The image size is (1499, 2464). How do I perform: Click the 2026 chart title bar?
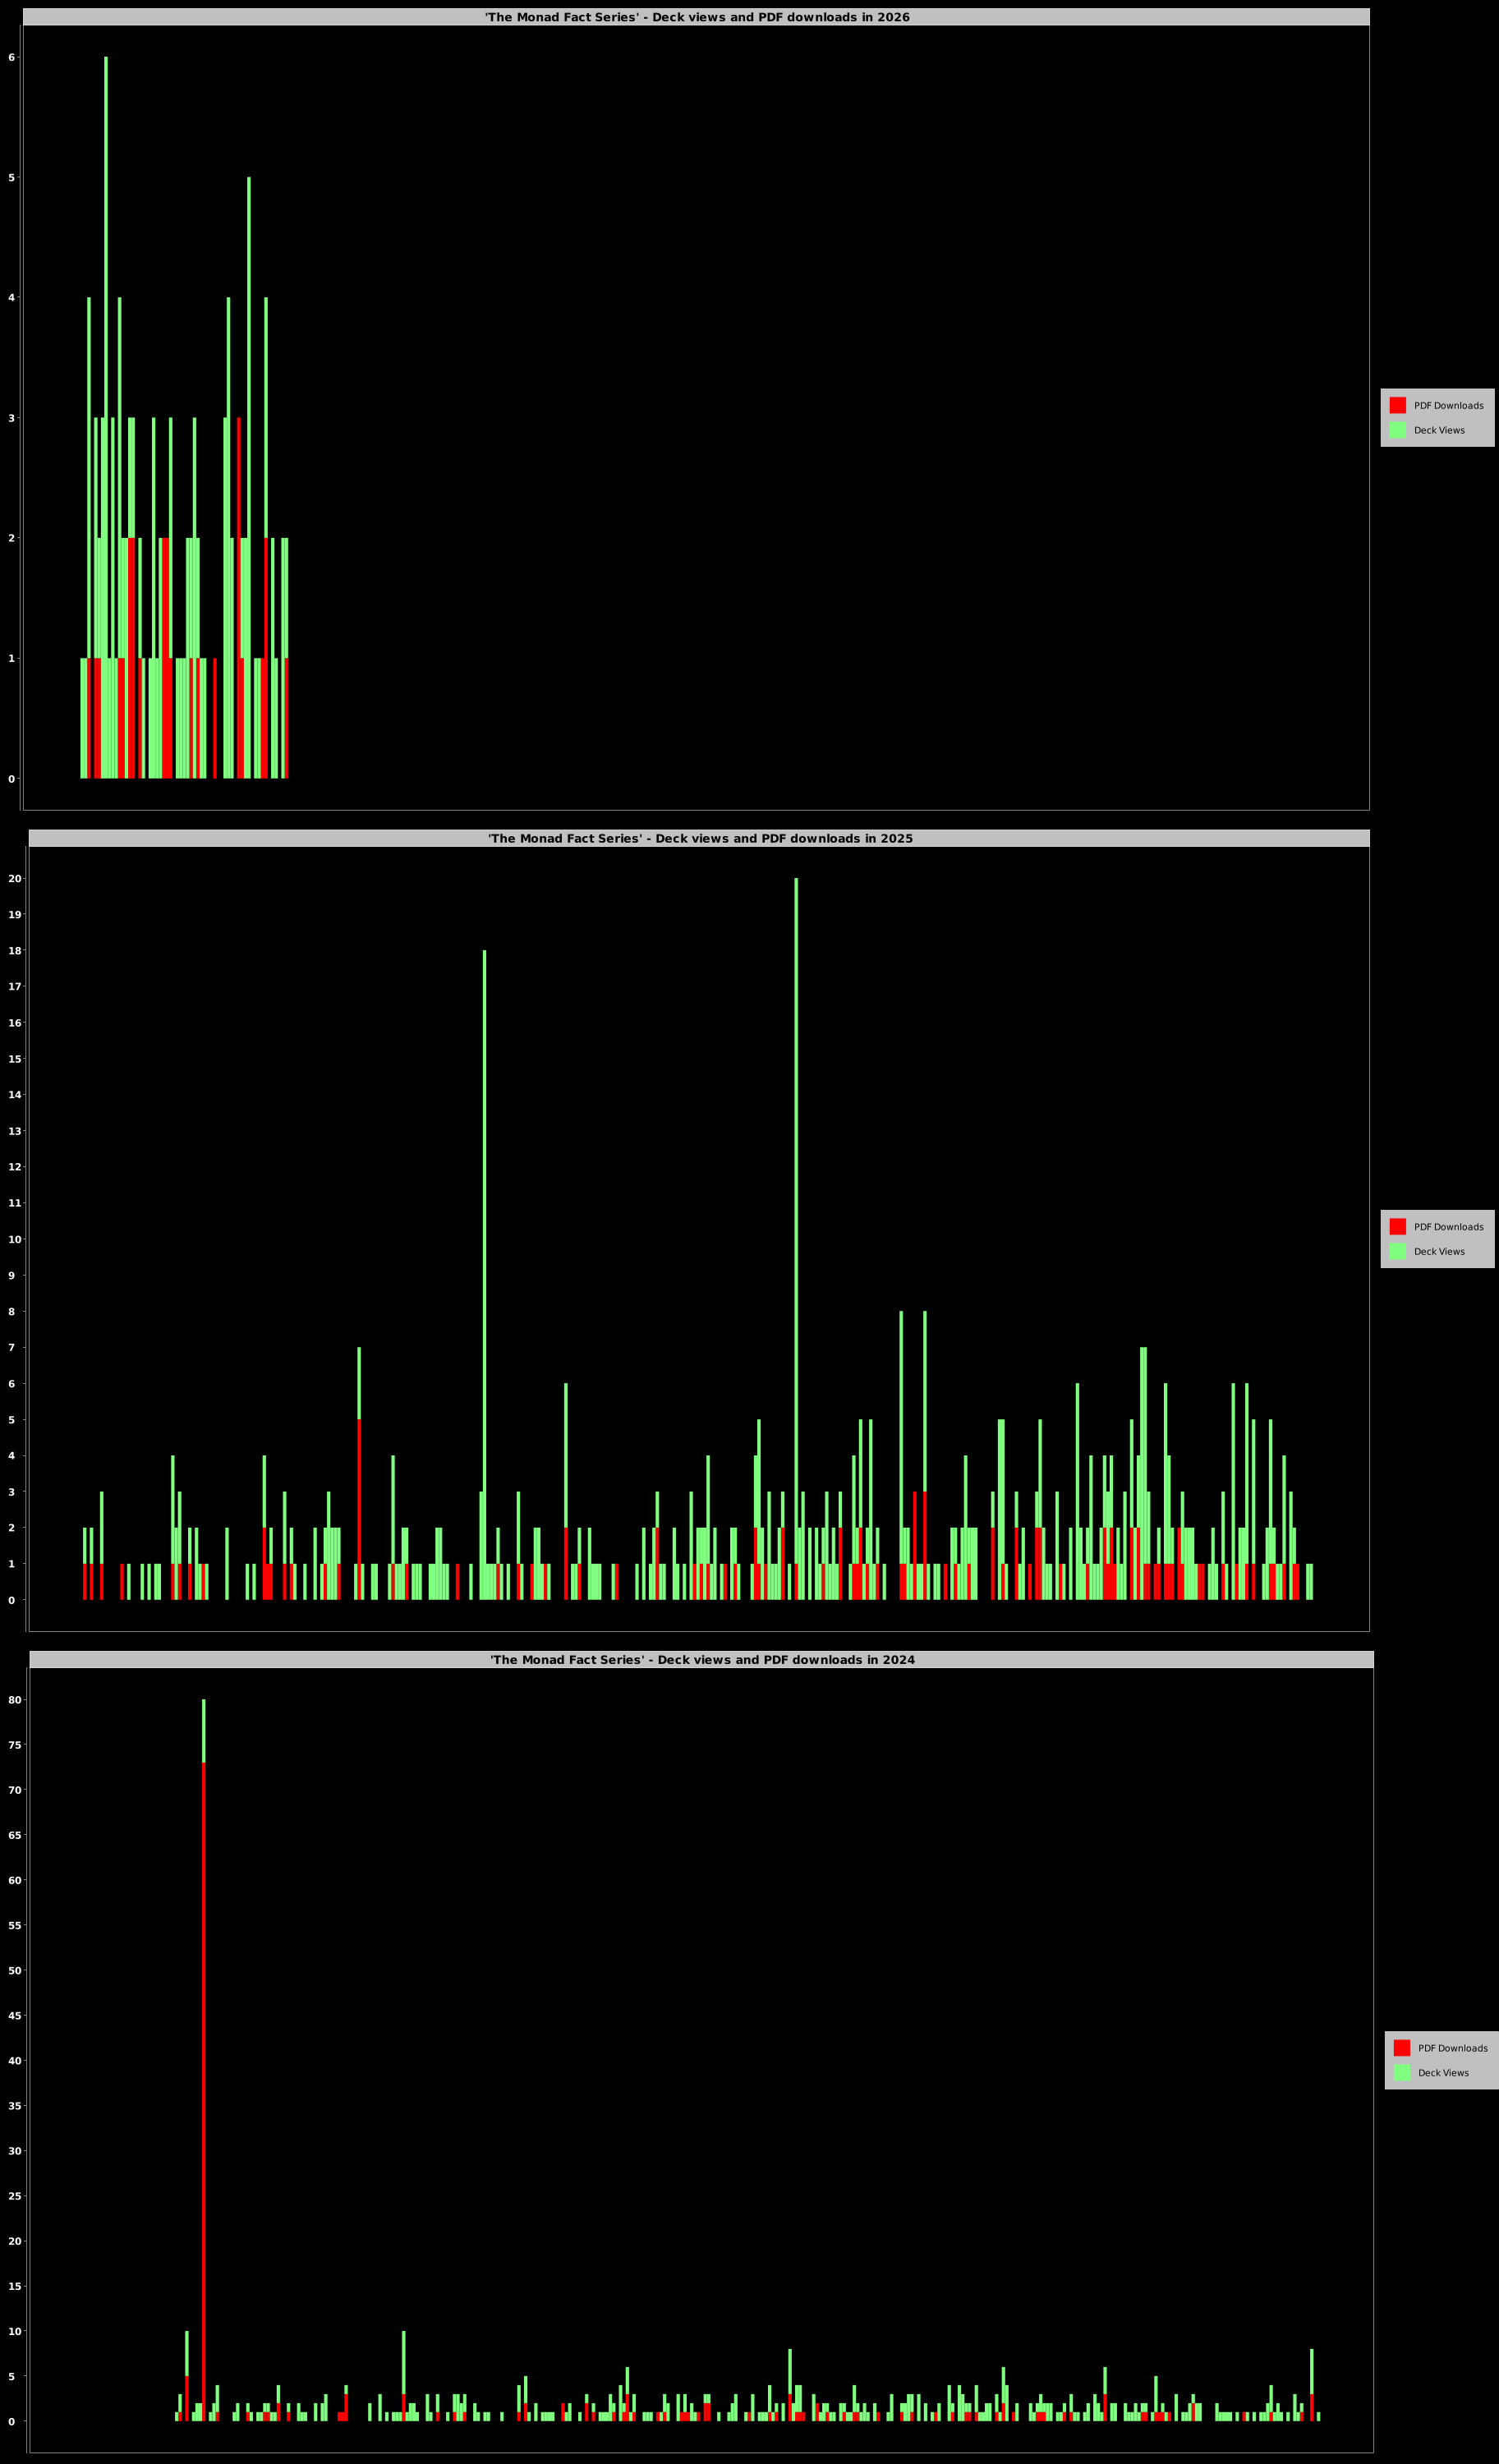pyautogui.click(x=697, y=17)
